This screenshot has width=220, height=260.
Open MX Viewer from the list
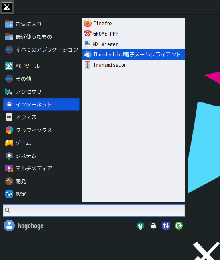coord(134,44)
